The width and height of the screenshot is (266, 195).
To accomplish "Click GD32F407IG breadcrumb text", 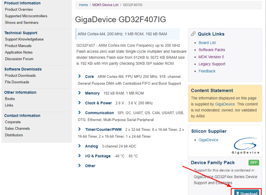I will (x=133, y=5).
